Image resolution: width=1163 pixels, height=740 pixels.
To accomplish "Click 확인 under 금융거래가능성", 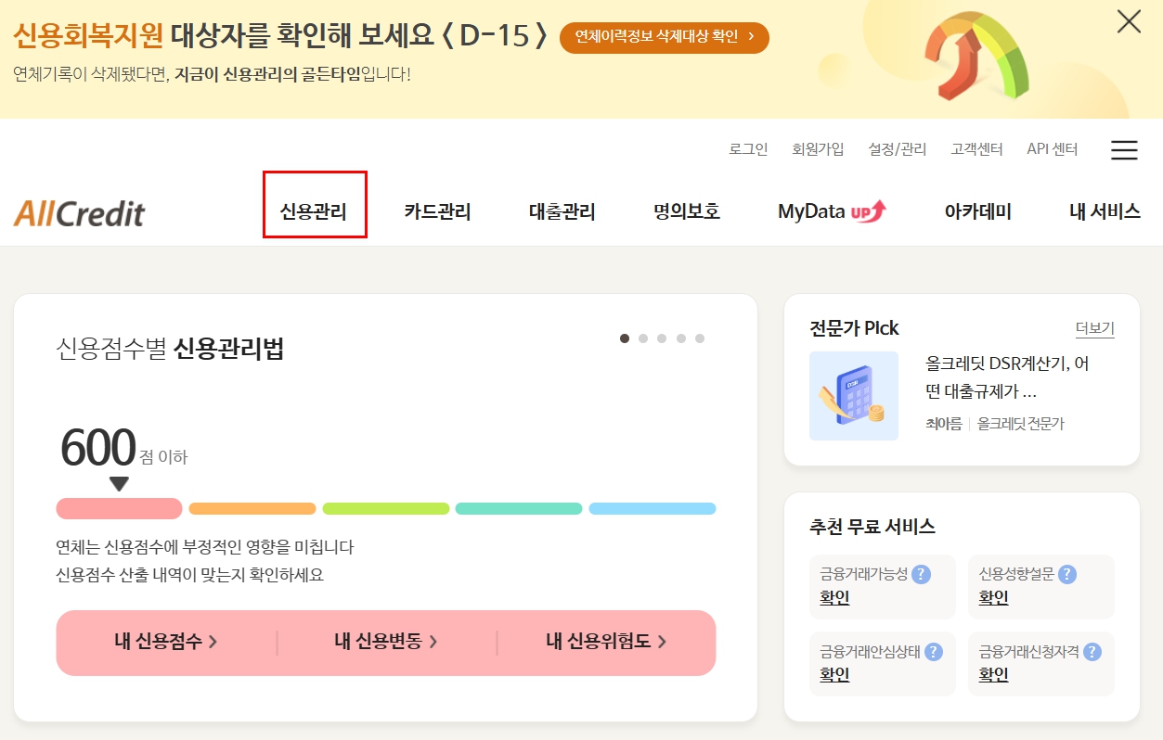I will (833, 597).
